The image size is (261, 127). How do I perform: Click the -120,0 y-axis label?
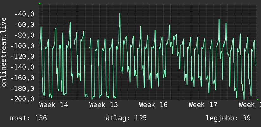[x=22, y=57]
